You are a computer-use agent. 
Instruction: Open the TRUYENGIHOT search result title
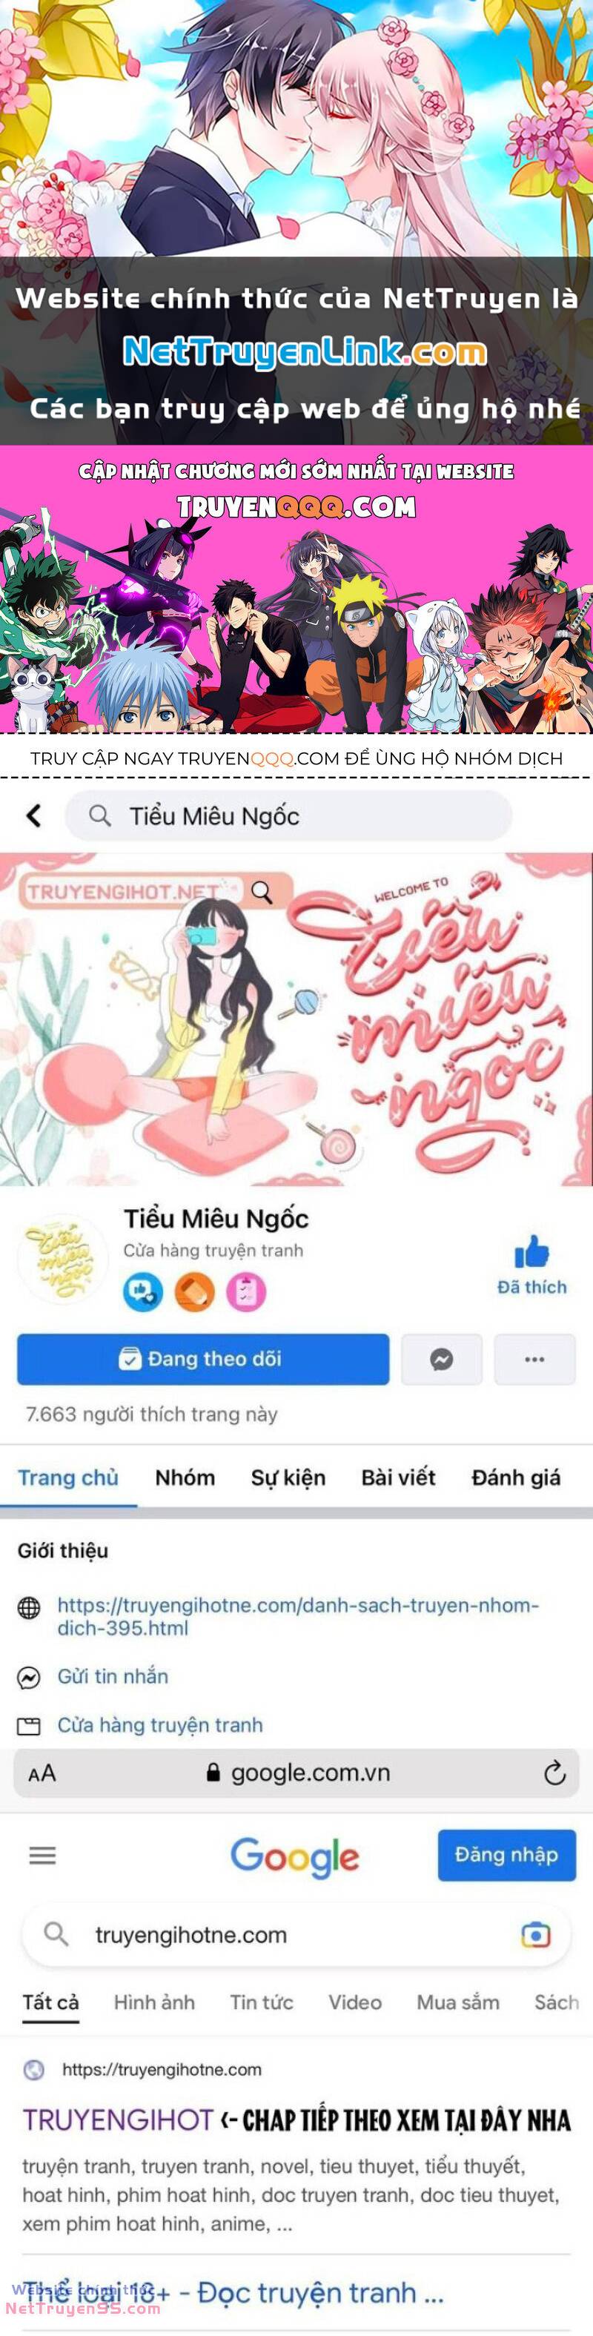coord(117,2120)
